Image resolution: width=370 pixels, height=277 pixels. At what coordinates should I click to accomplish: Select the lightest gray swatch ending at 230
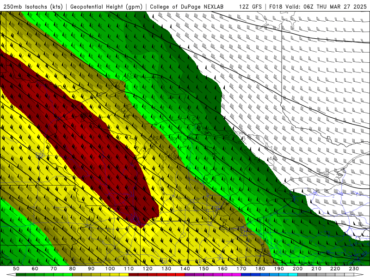[x=349, y=275]
